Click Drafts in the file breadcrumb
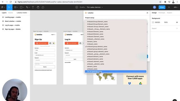Viewport: 180px width, 101px height. (x=82, y=7)
